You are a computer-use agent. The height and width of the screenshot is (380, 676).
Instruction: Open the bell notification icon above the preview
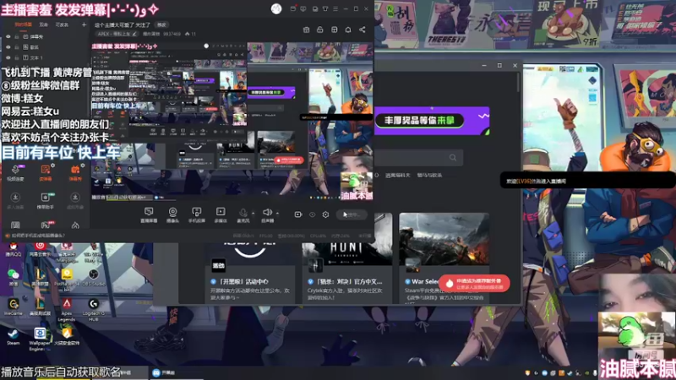348,30
